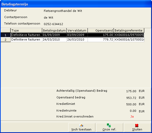Select row header number 2
Screen dimensions: 152x133
click(5, 40)
